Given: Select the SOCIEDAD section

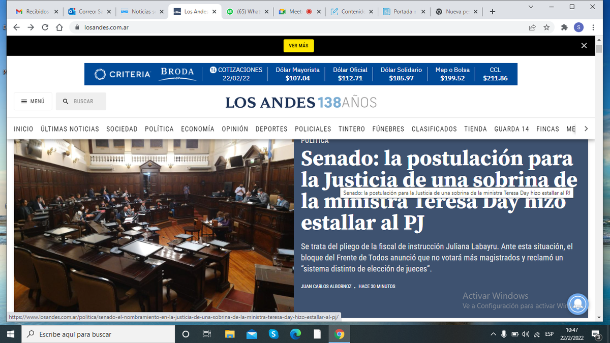Looking at the screenshot, I should click(x=122, y=129).
